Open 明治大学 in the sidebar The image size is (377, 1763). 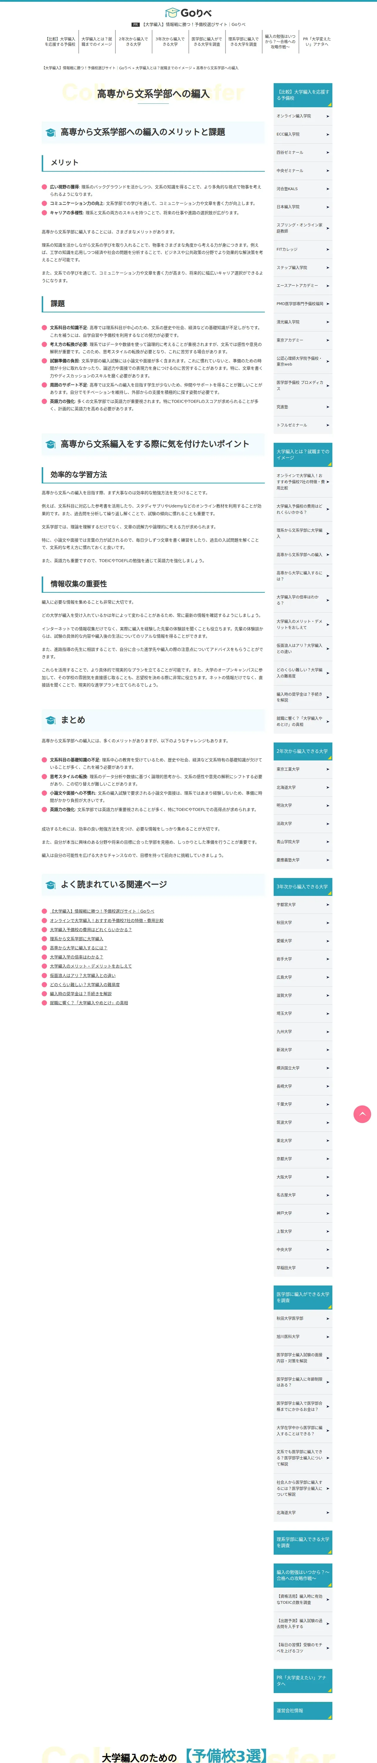302,805
